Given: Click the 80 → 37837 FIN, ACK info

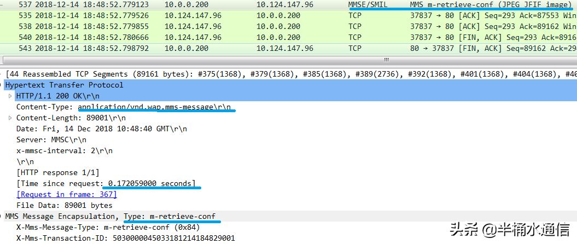Looking at the screenshot, I should pyautogui.click(x=493, y=48).
